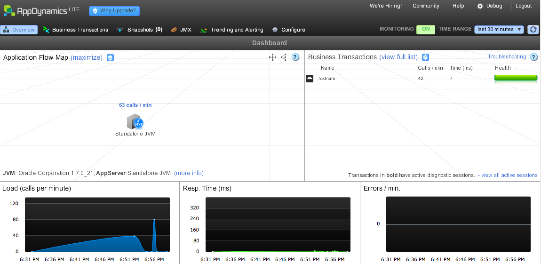Click the Trending and Alerting chart icon
The height and width of the screenshot is (264, 541).
[x=204, y=30]
